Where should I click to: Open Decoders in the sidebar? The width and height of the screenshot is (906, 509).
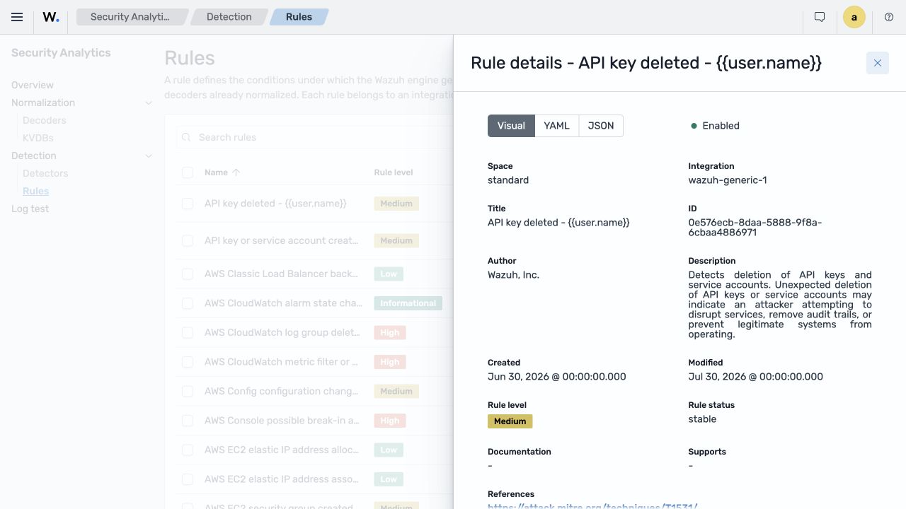coord(45,120)
